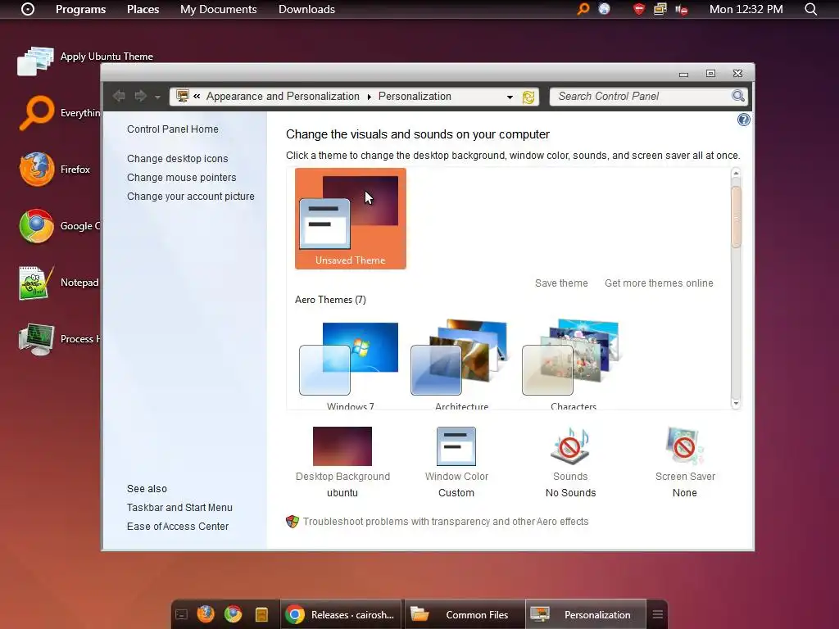Expand the recent pages dropdown arrow
839x629 pixels.
(157, 97)
